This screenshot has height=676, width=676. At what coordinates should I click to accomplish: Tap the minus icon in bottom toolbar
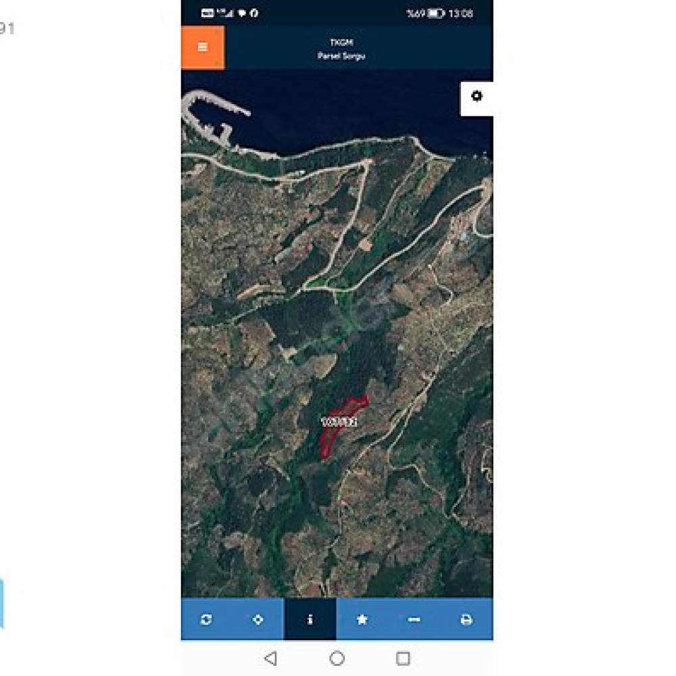(x=414, y=619)
